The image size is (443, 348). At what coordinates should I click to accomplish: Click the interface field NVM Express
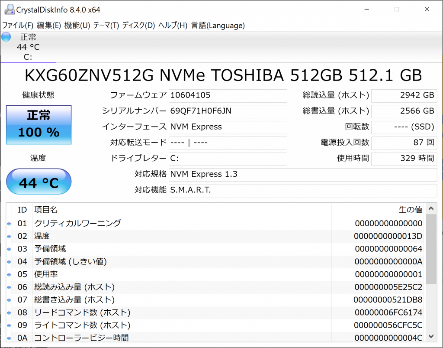(228, 127)
